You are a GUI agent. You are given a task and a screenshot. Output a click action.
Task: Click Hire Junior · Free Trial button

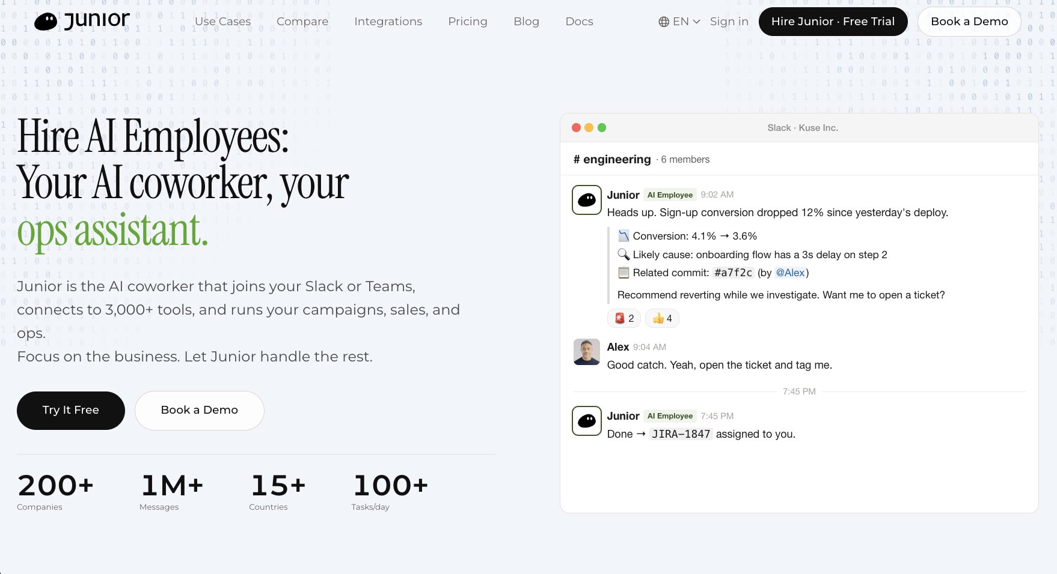coord(833,22)
